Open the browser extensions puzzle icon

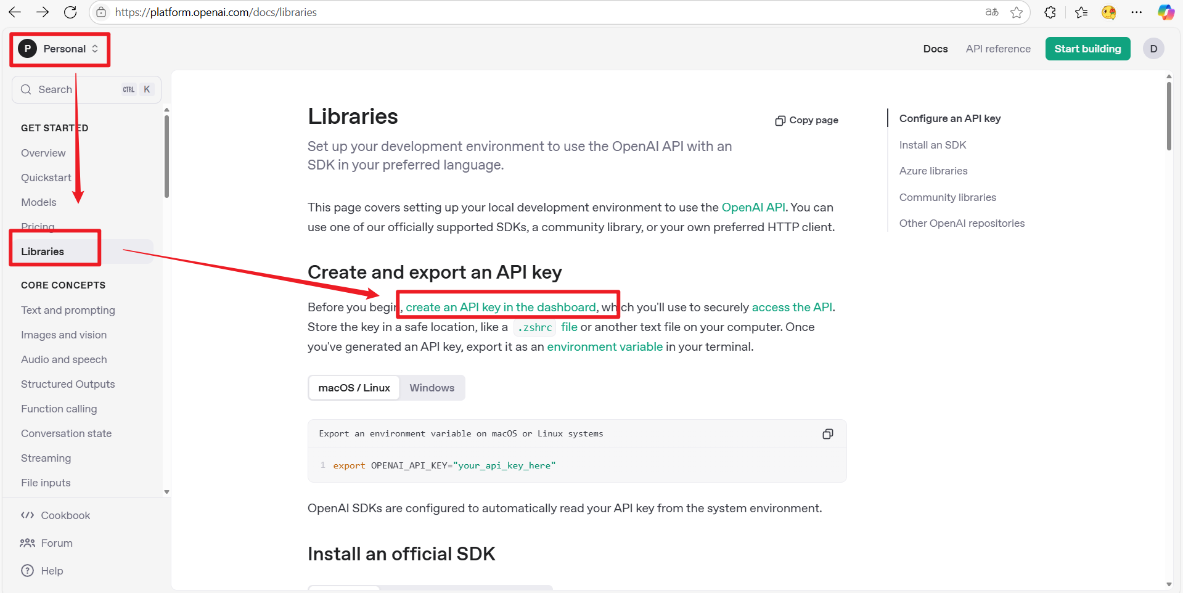point(1050,12)
